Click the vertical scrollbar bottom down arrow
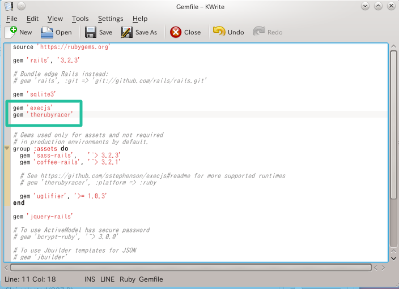Screen dimensions: 399x289 393,258
